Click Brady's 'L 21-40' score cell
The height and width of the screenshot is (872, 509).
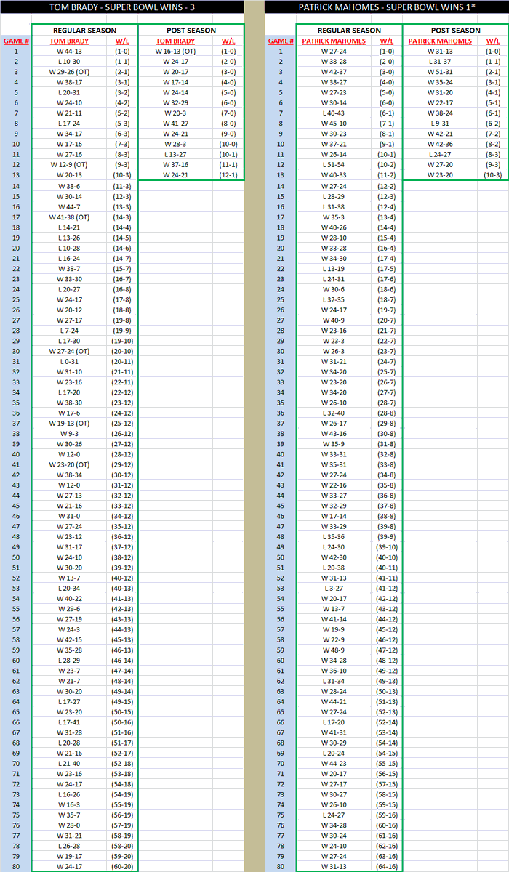tap(69, 764)
